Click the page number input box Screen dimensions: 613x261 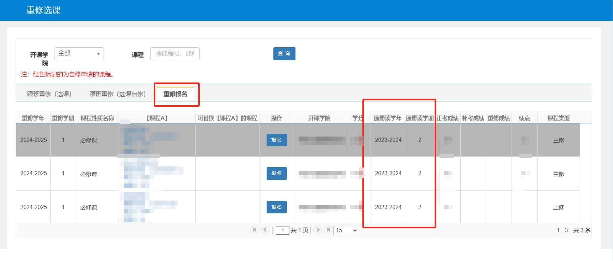coord(283,230)
